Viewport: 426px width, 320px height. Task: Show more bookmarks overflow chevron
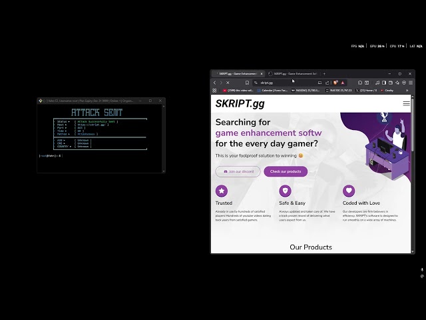tap(407, 91)
